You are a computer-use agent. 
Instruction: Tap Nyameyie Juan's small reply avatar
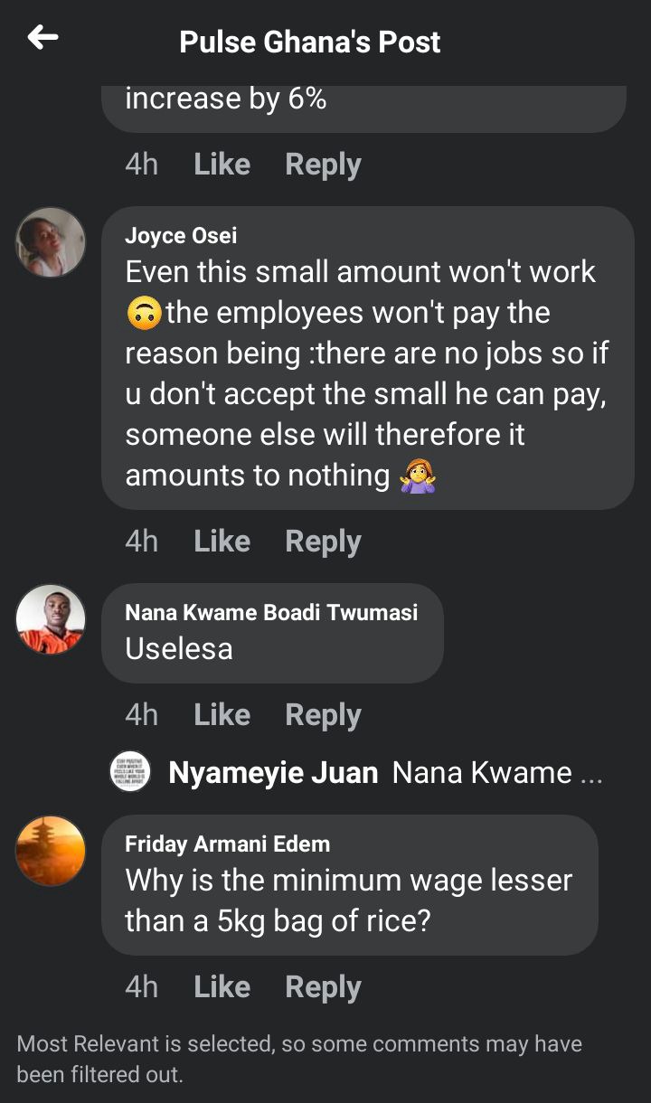pyautogui.click(x=130, y=772)
